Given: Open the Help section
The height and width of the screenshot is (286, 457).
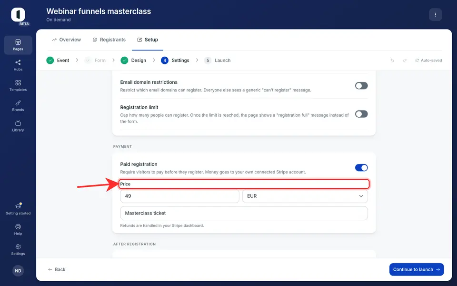Looking at the screenshot, I should [18, 229].
